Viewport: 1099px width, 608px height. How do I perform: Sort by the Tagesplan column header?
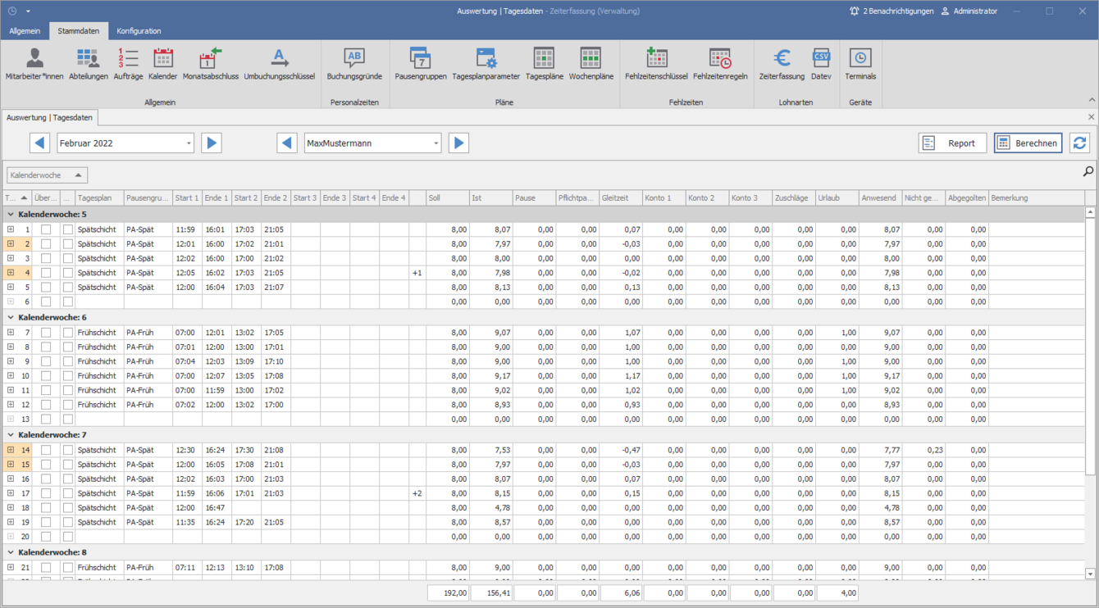pos(99,197)
